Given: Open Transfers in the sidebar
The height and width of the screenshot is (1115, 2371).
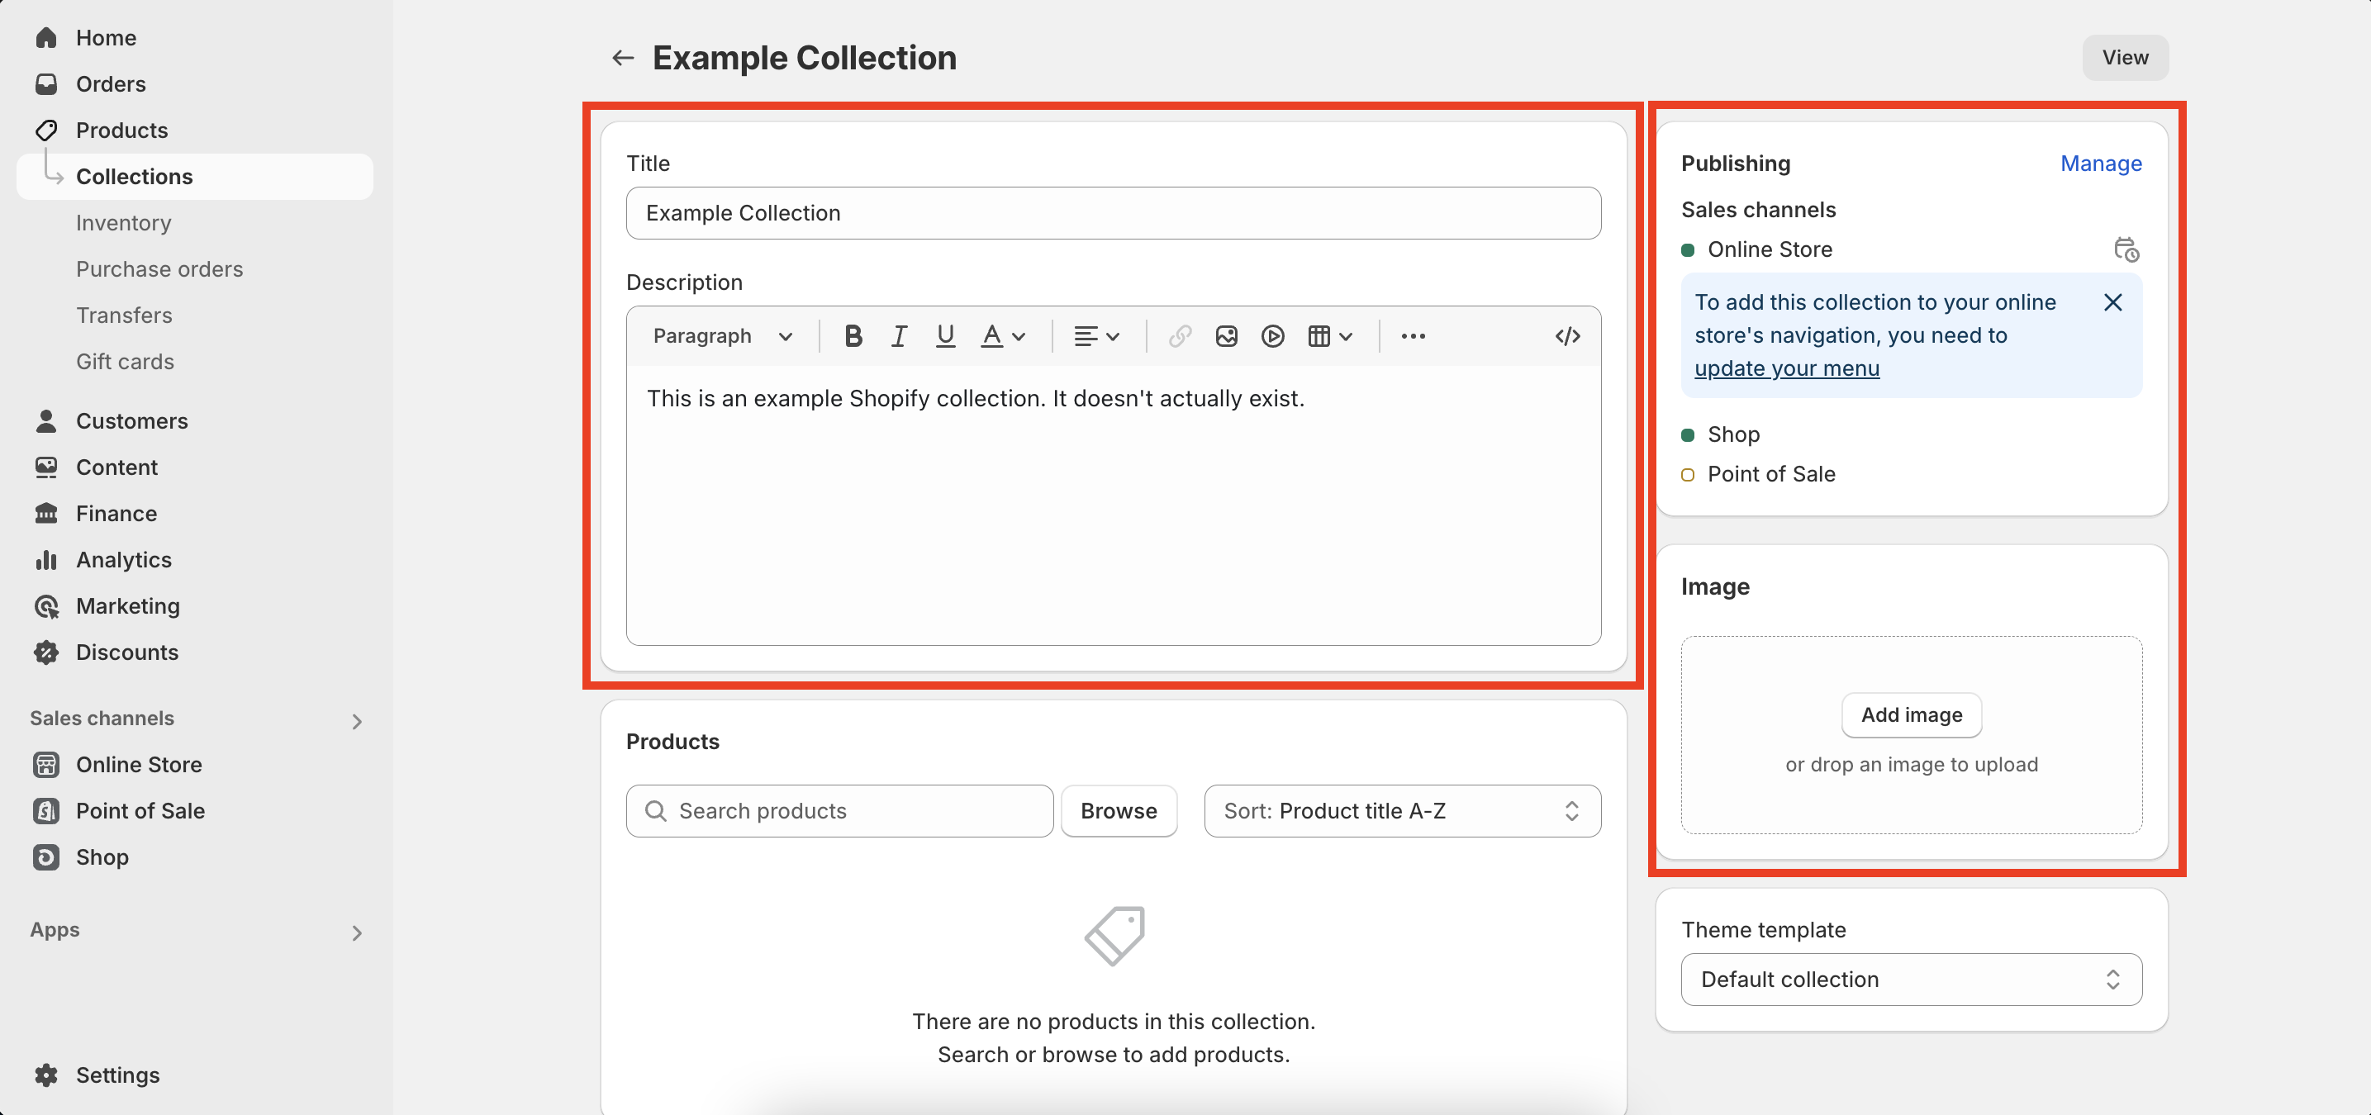Looking at the screenshot, I should click(x=124, y=315).
